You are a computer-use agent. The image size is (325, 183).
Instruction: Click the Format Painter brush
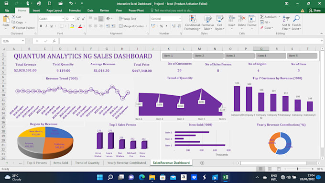14,28
